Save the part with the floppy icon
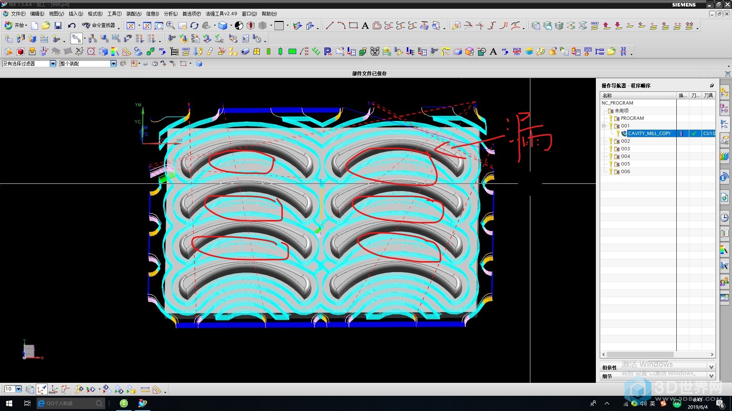This screenshot has width=732, height=411. point(58,25)
